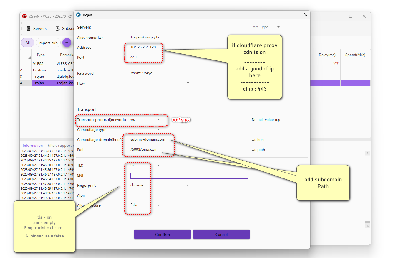Click the Confirm button
The width and height of the screenshot is (398, 258).
(162, 235)
